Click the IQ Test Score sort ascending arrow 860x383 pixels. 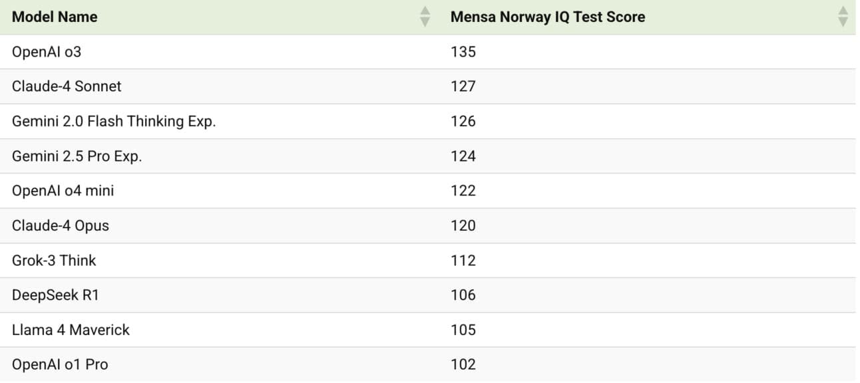pyautogui.click(x=843, y=11)
